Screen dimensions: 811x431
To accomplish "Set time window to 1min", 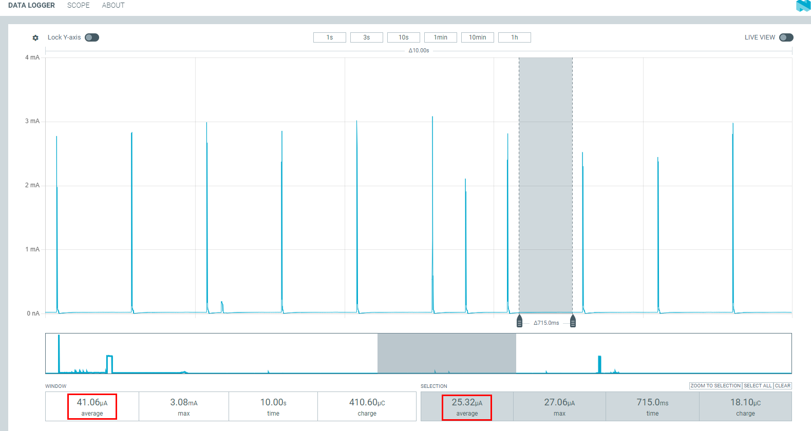I will pos(441,37).
